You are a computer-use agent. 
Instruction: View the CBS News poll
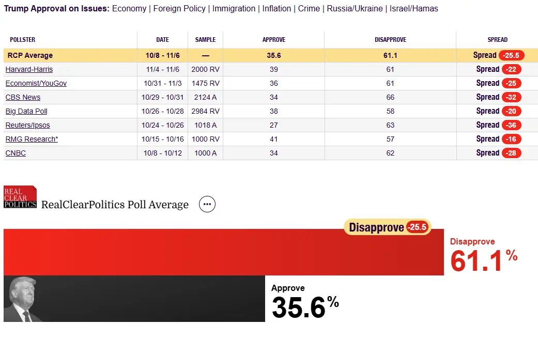point(23,97)
